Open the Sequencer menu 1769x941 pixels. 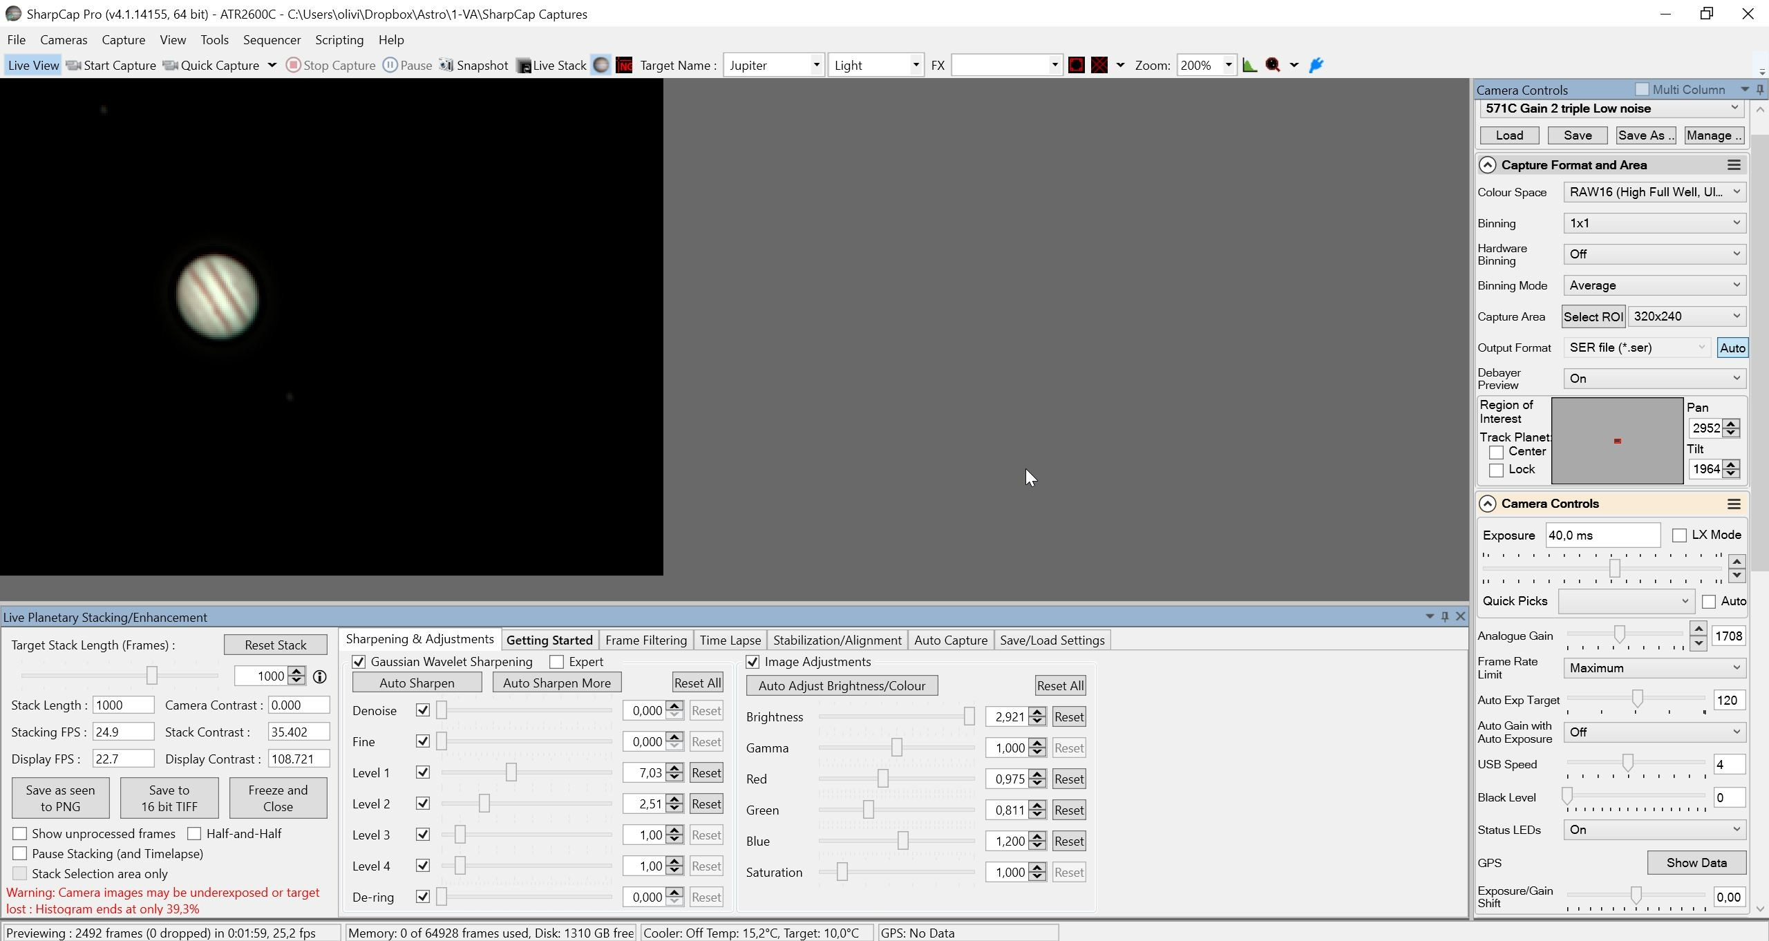(272, 39)
